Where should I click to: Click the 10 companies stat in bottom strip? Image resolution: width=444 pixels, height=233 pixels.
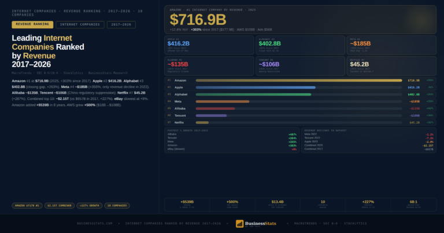[323, 204]
